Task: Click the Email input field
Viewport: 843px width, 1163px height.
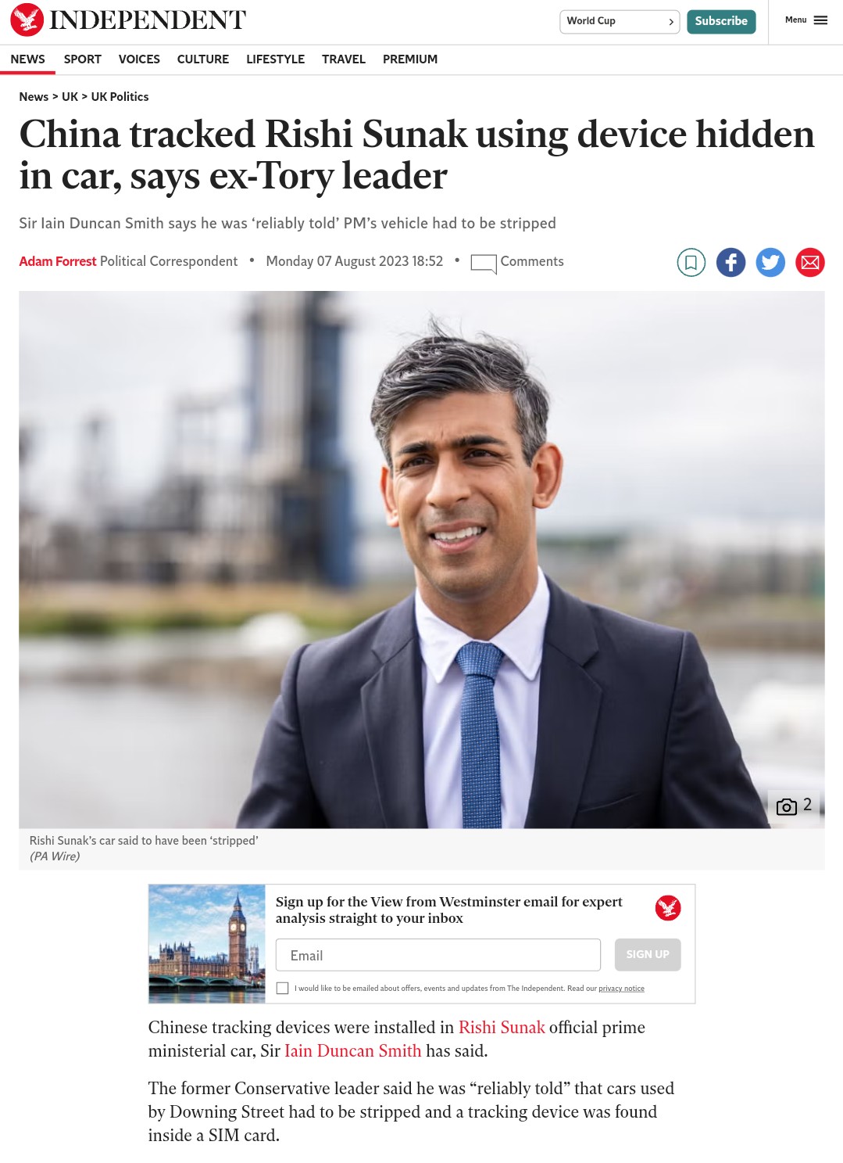Action: (x=438, y=955)
